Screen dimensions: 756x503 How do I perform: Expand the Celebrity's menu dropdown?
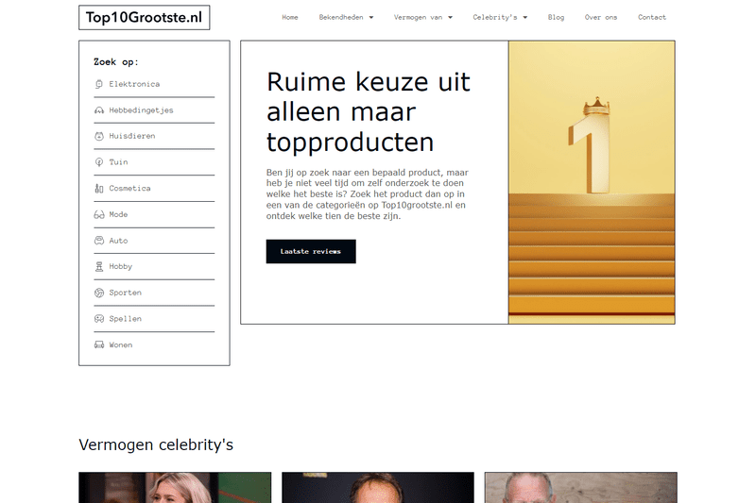(500, 17)
